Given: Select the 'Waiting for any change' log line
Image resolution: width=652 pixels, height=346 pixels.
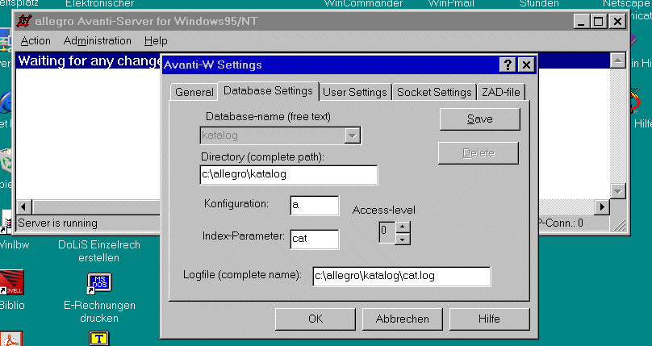Looking at the screenshot, I should click(x=89, y=61).
